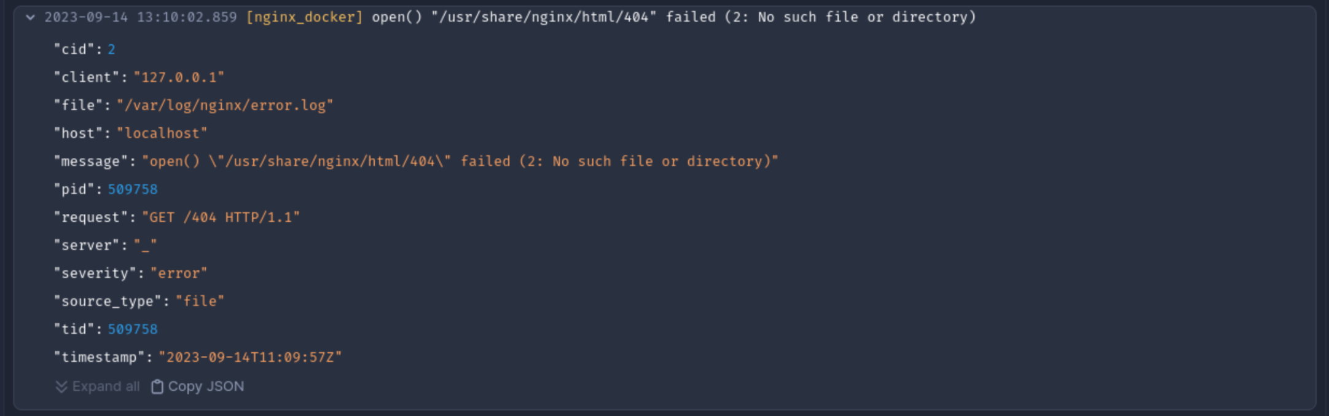
Task: Click the severity value "error"
Action: (x=179, y=273)
